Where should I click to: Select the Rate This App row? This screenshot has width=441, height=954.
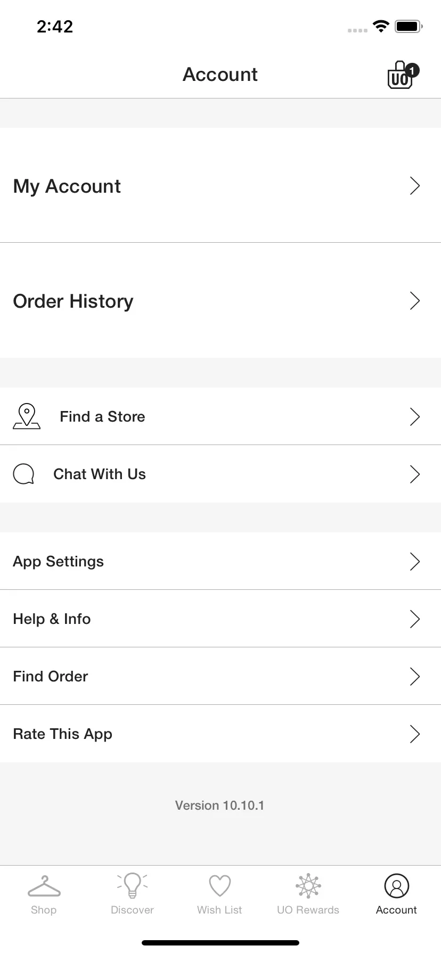[x=220, y=734]
